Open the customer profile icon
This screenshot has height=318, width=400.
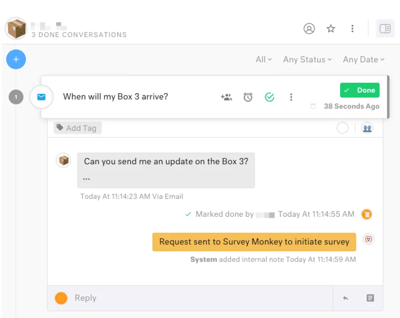(309, 29)
